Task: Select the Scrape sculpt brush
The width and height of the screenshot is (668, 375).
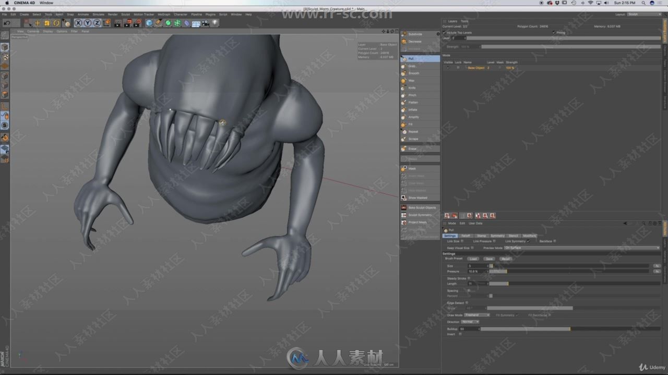Action: pyautogui.click(x=420, y=139)
